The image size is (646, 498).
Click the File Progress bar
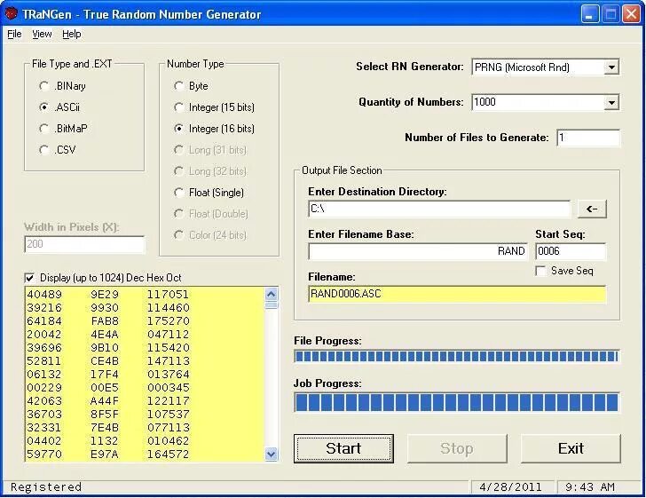[x=456, y=356]
